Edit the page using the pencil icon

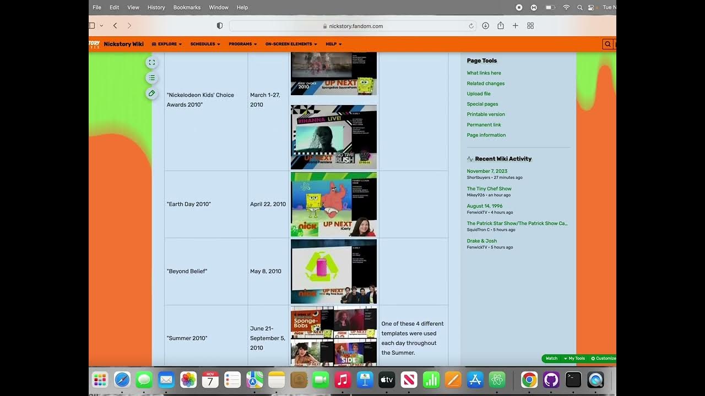click(151, 94)
